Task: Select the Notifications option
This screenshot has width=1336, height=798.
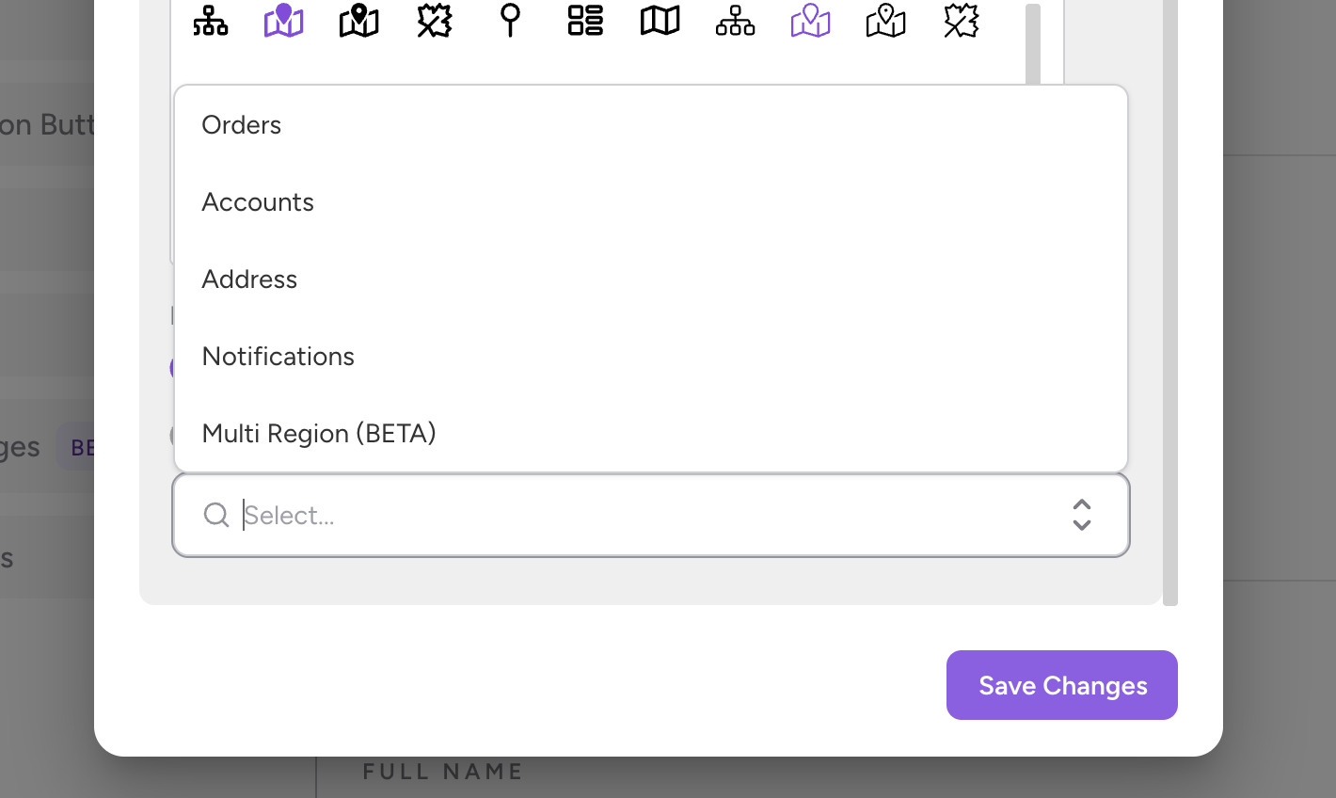Action: 278,357
